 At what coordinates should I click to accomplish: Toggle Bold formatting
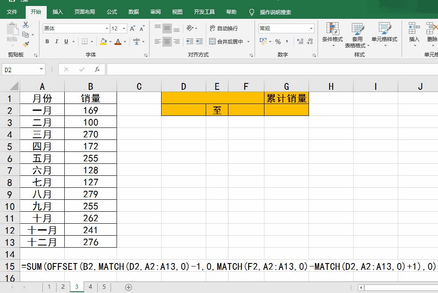tap(47, 41)
